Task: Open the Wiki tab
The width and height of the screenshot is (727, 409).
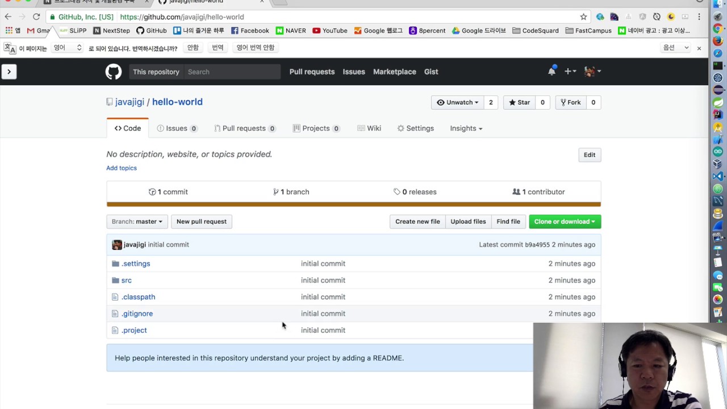Action: pyautogui.click(x=369, y=128)
